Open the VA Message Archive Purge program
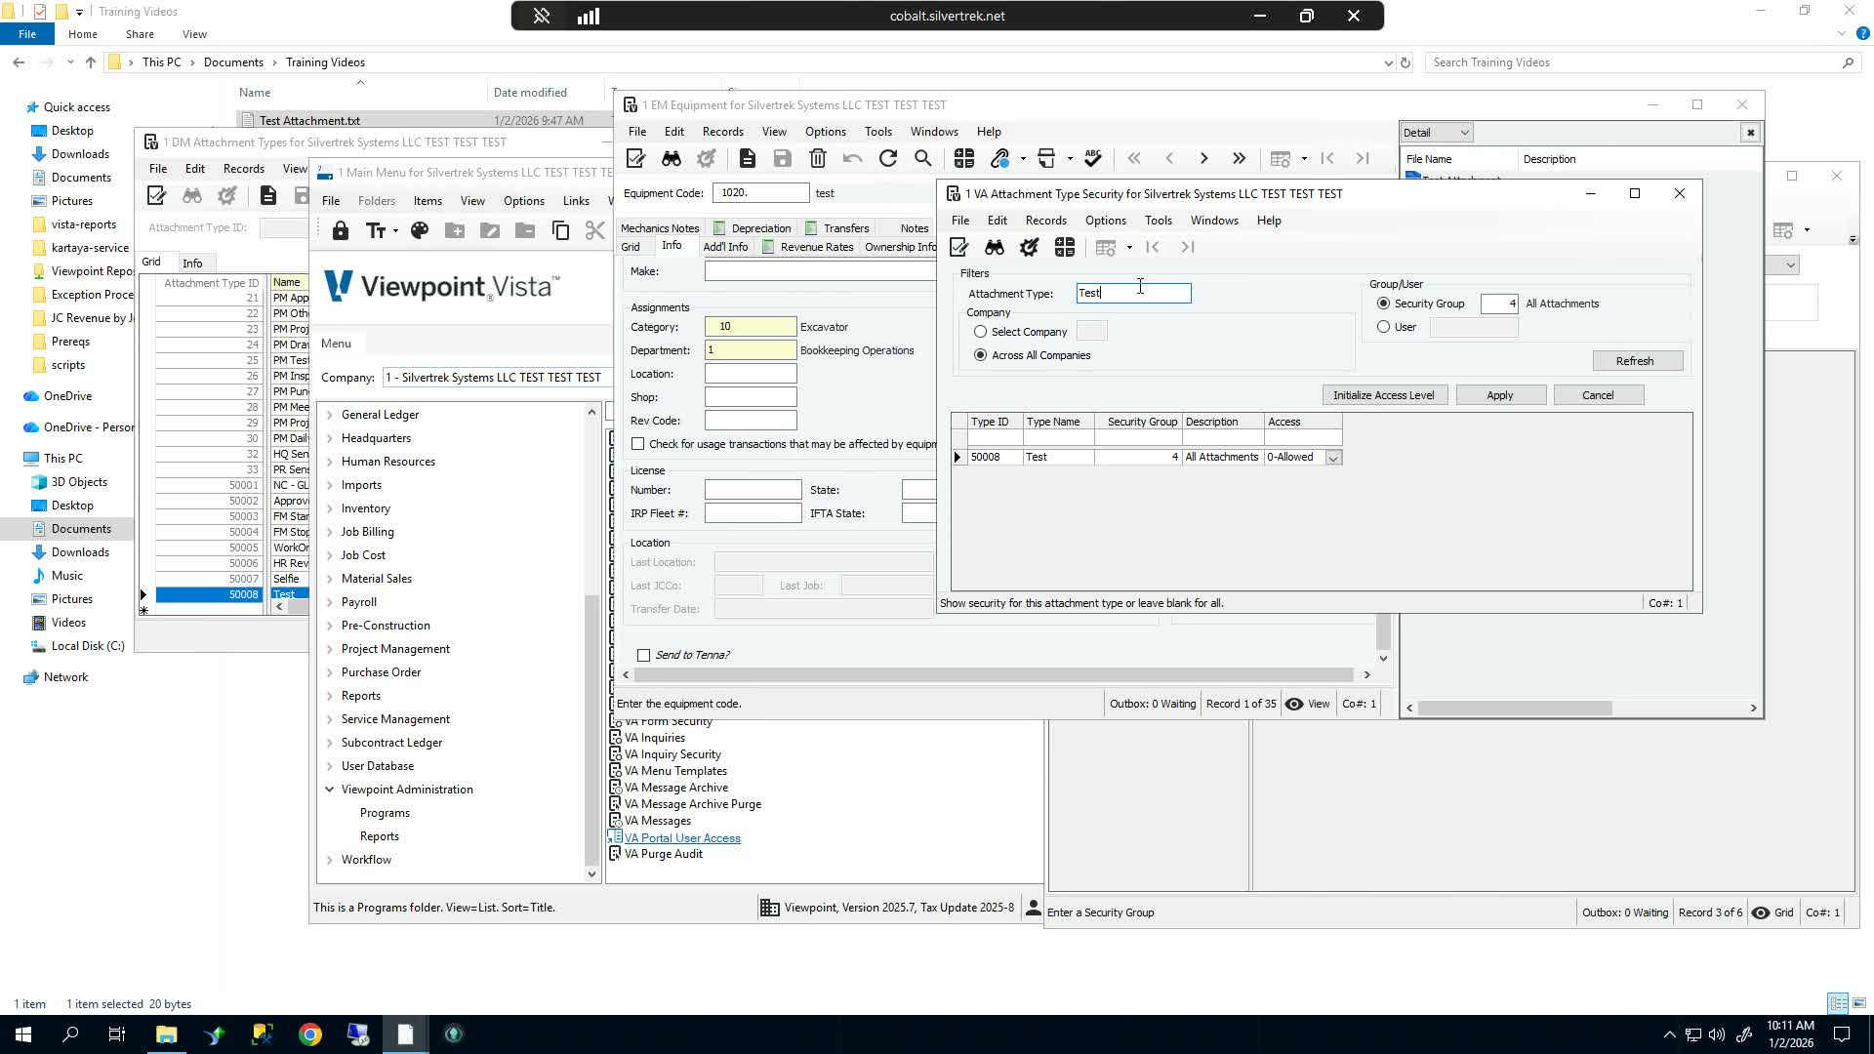 (x=693, y=804)
